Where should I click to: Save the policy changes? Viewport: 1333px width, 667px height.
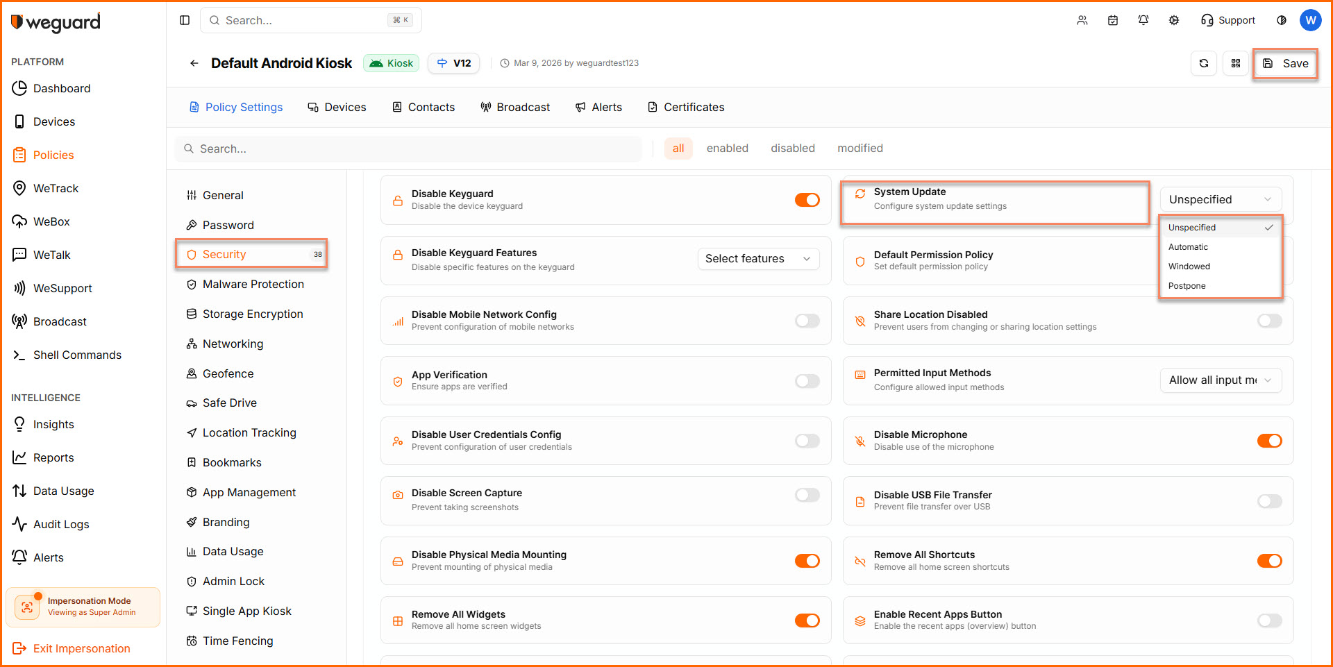pyautogui.click(x=1285, y=63)
